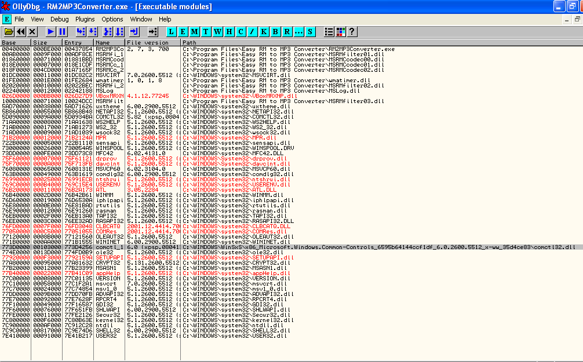
Task: Pause execution with the pause icon
Action: click(x=63, y=32)
